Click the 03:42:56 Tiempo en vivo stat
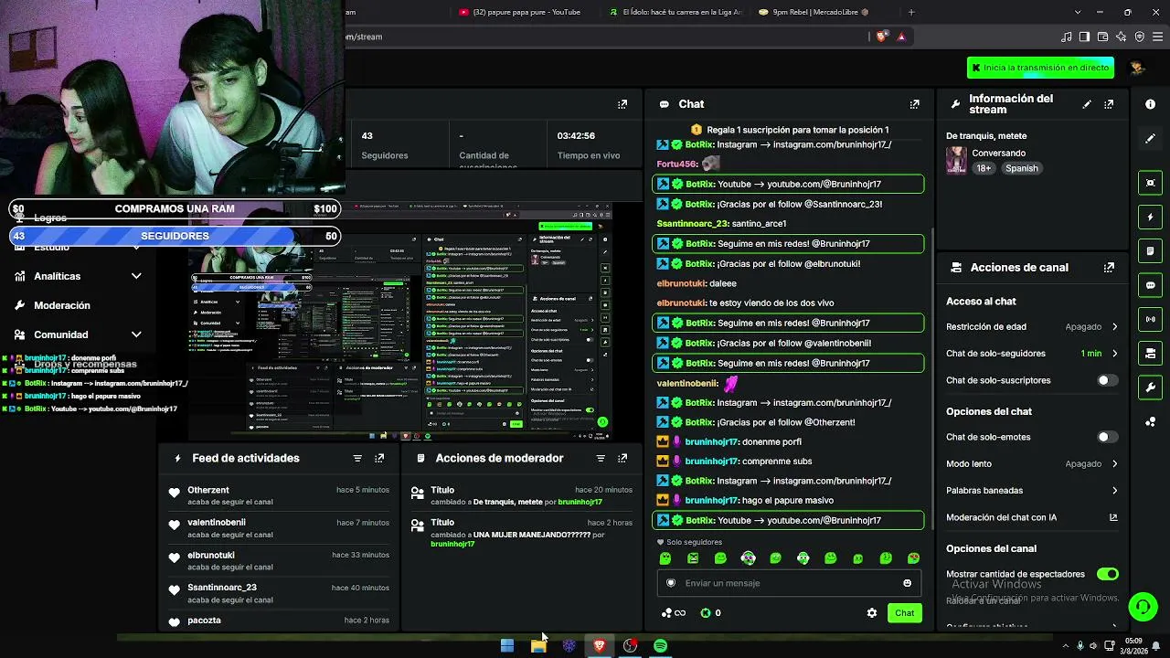The height and width of the screenshot is (658, 1170). (588, 145)
